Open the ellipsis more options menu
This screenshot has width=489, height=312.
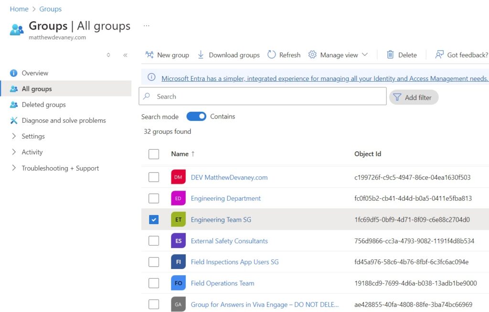(146, 26)
